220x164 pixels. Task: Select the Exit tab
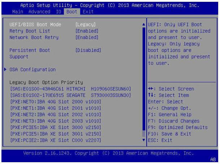(x=88, y=12)
